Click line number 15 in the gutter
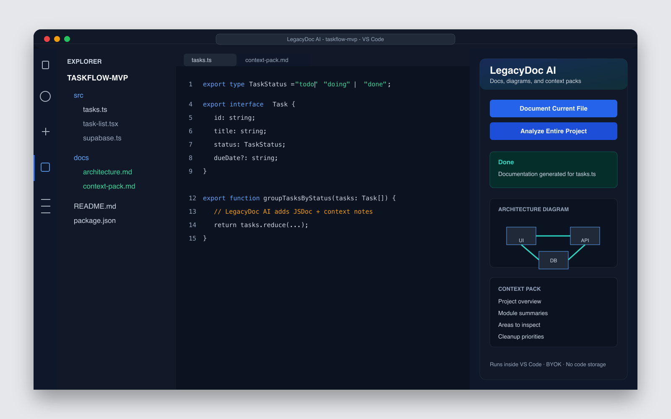The height and width of the screenshot is (419, 671). [x=192, y=238]
